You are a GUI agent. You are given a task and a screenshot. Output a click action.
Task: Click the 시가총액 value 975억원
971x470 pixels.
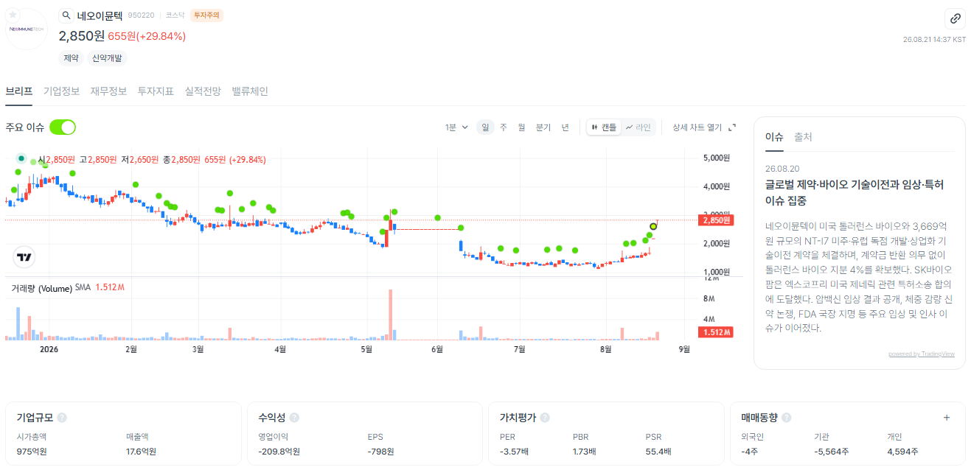click(32, 451)
